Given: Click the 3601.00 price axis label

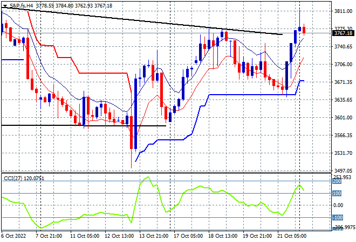Looking at the screenshot, I should [343, 117].
